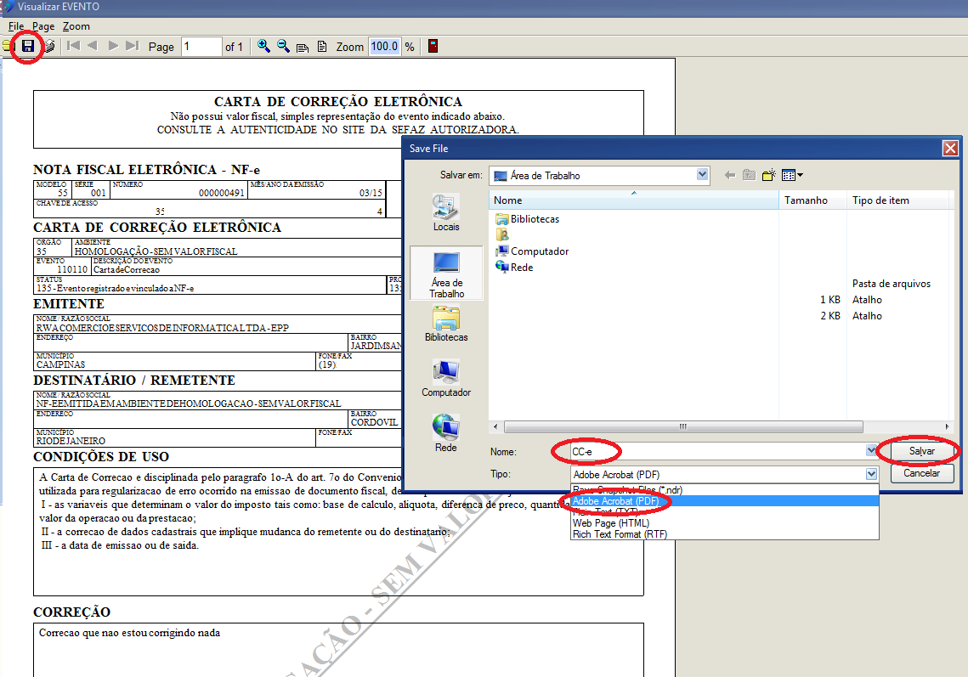
Task: Choose Rich Text Format (RTF) from the Tipo list
Action: tap(725, 534)
